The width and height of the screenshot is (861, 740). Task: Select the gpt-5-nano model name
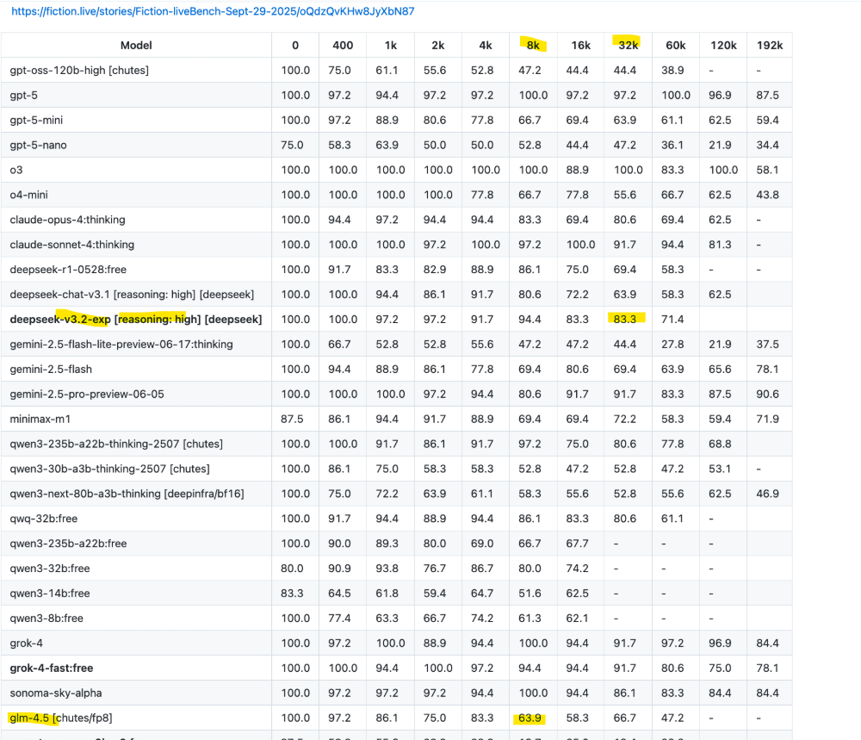pos(38,145)
